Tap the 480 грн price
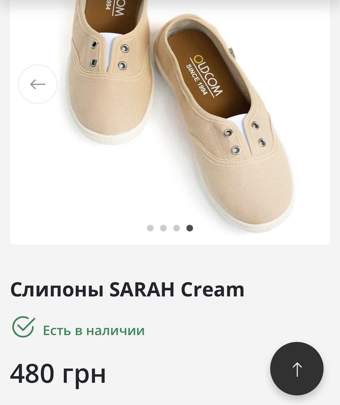This screenshot has height=405, width=340. (58, 374)
